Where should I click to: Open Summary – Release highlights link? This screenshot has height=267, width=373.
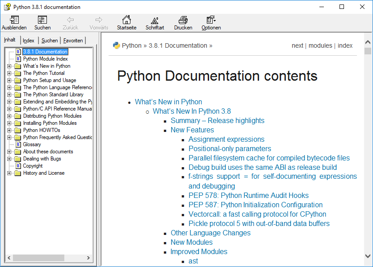point(218,120)
